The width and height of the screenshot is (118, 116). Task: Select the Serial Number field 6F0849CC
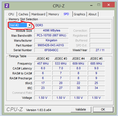tap(51, 50)
